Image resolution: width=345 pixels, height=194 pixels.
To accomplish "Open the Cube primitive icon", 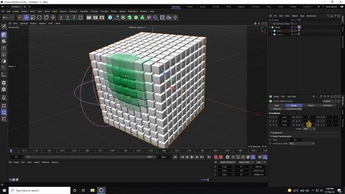I will point(110,17).
